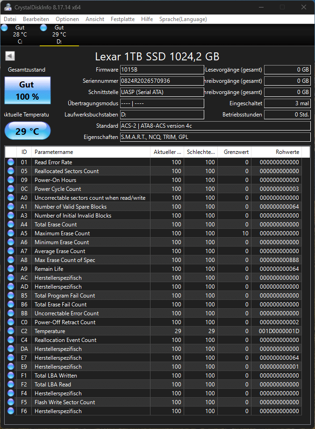Viewport: 315px width, 429px height.
Task: Click the Seriennummer input field
Action: pos(162,81)
